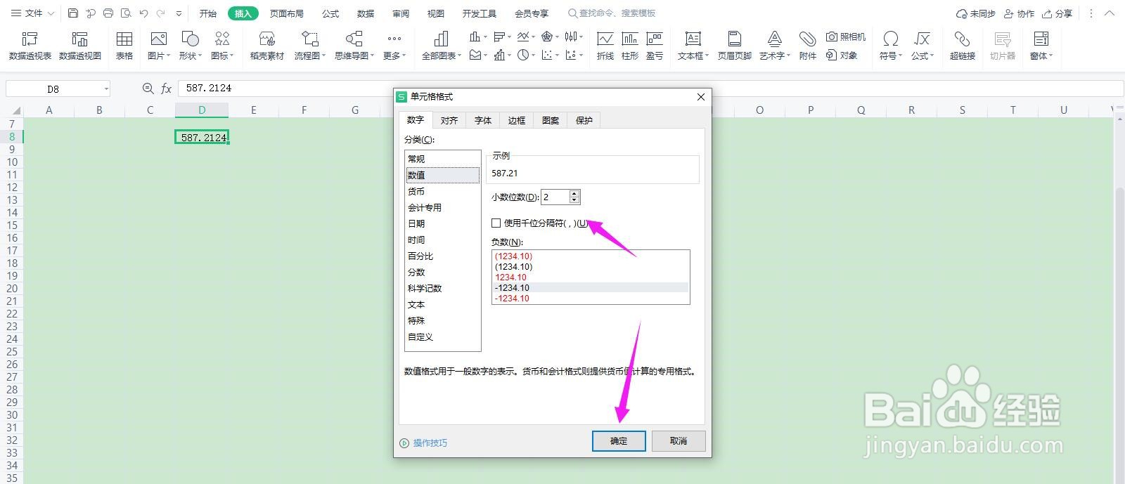Insert a symbol (符号)
This screenshot has height=484, width=1125.
tap(891, 46)
